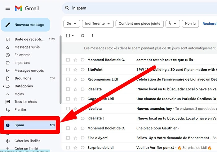Mark 'une place pour Gauthier' as important
The height and width of the screenshot is (152, 217).
pos(83,128)
